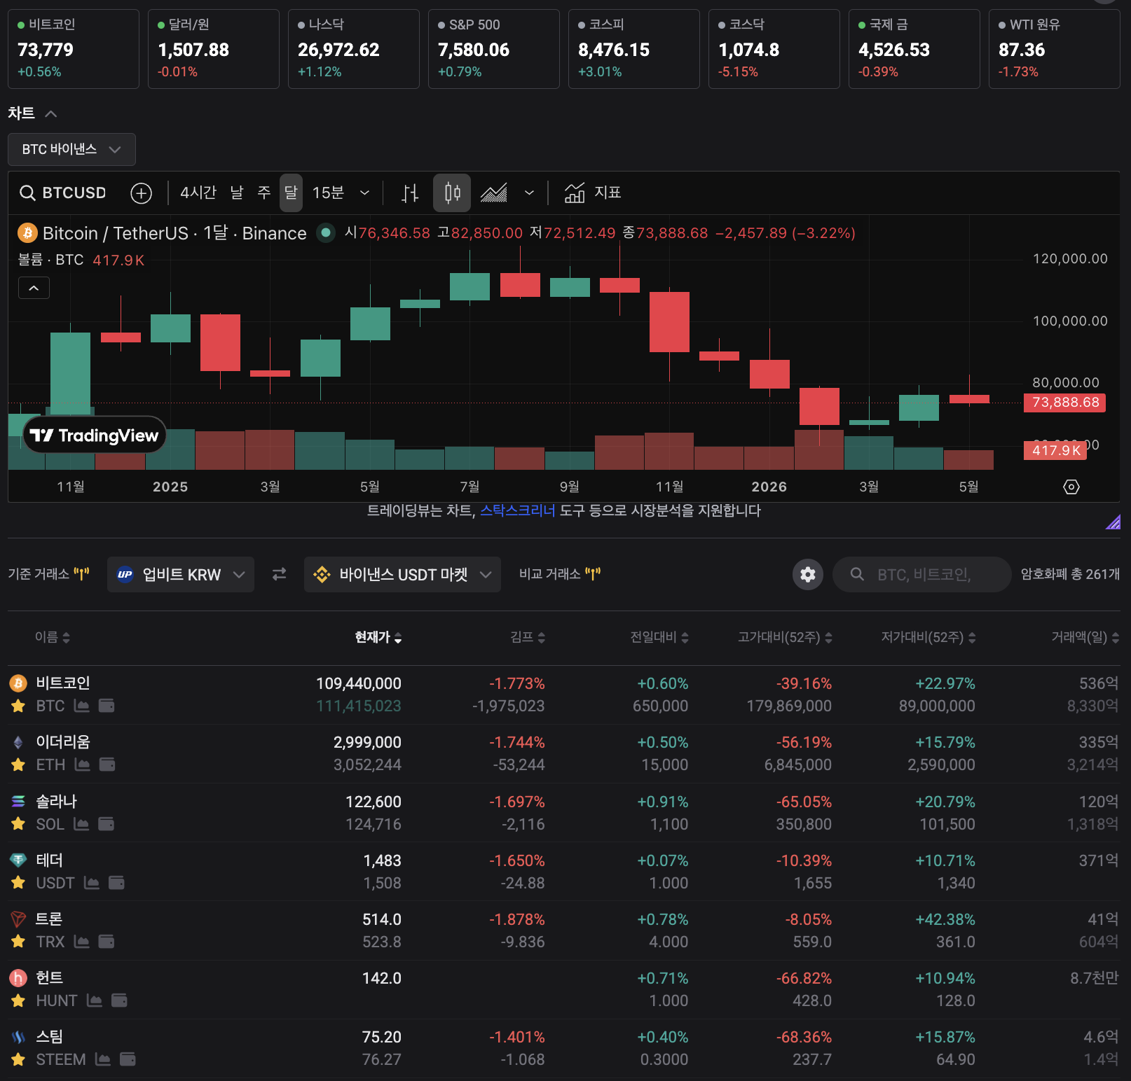The image size is (1131, 1081).
Task: Open the TRX wallet status icon
Action: point(107,942)
